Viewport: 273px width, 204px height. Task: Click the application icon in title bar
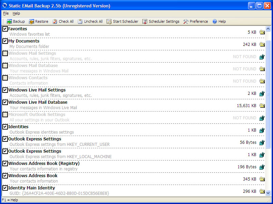[5, 5]
